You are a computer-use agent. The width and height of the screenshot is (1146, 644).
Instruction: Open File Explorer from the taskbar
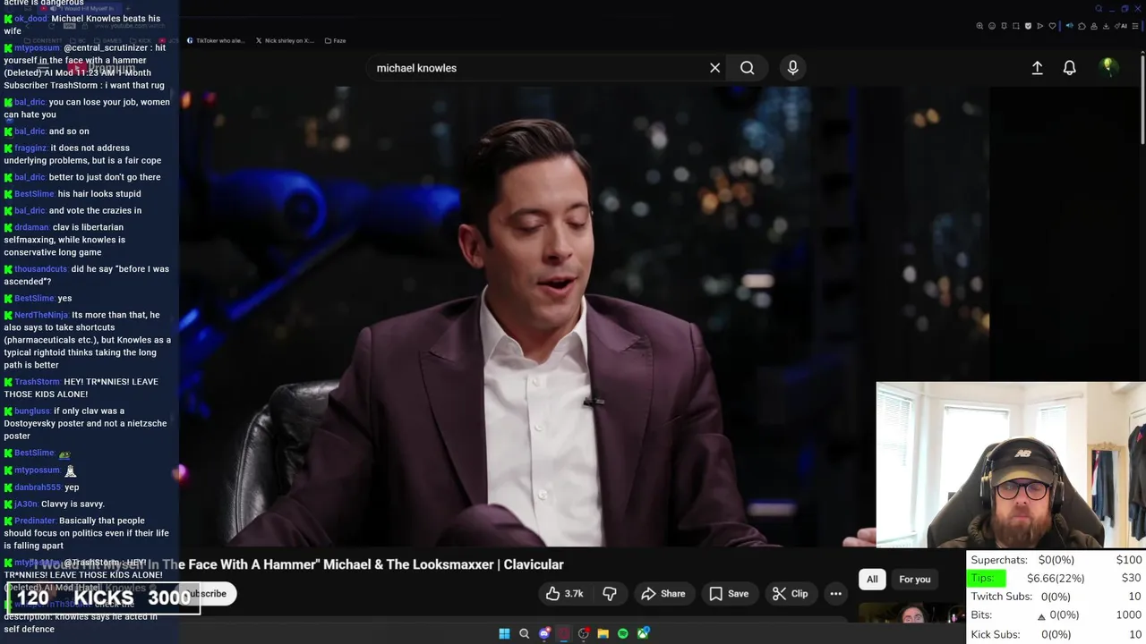point(603,633)
